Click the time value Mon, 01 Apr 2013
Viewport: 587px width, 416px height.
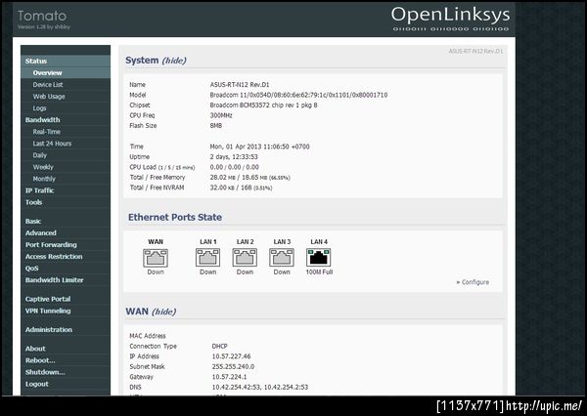[x=260, y=146]
